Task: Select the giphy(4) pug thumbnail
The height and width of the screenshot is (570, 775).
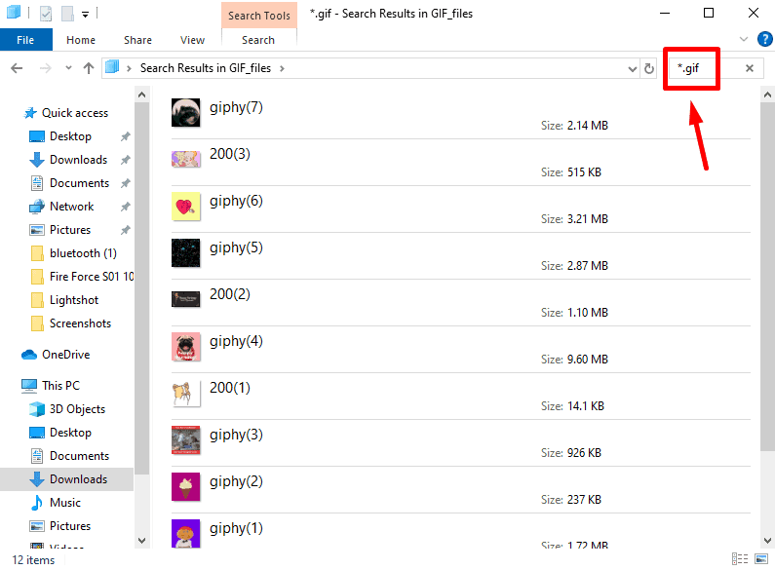Action: [186, 346]
